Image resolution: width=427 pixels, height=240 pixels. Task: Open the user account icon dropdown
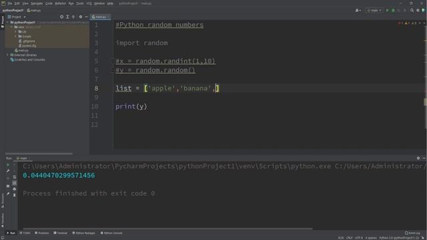pos(358,11)
